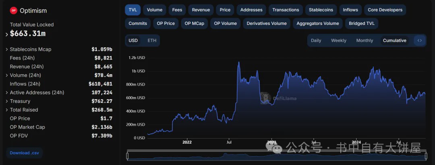
Task: Expand the Stablecoins Mcap row
Action: click(7, 49)
